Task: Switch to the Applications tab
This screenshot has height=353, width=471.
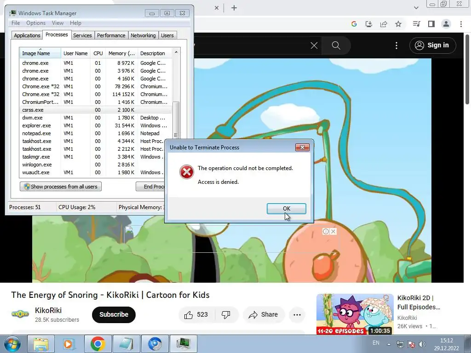Action: point(27,35)
